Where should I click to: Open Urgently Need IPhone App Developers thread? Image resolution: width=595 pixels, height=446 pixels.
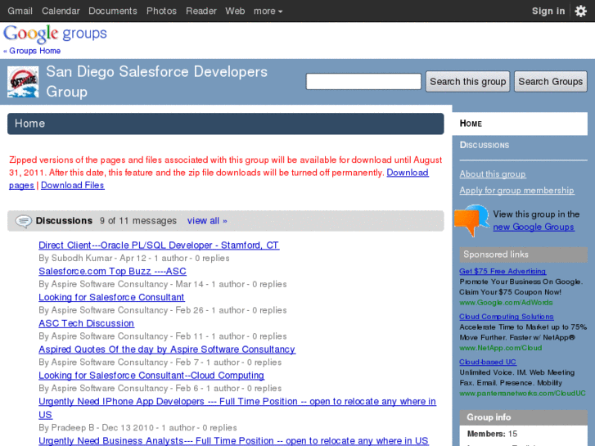237,402
